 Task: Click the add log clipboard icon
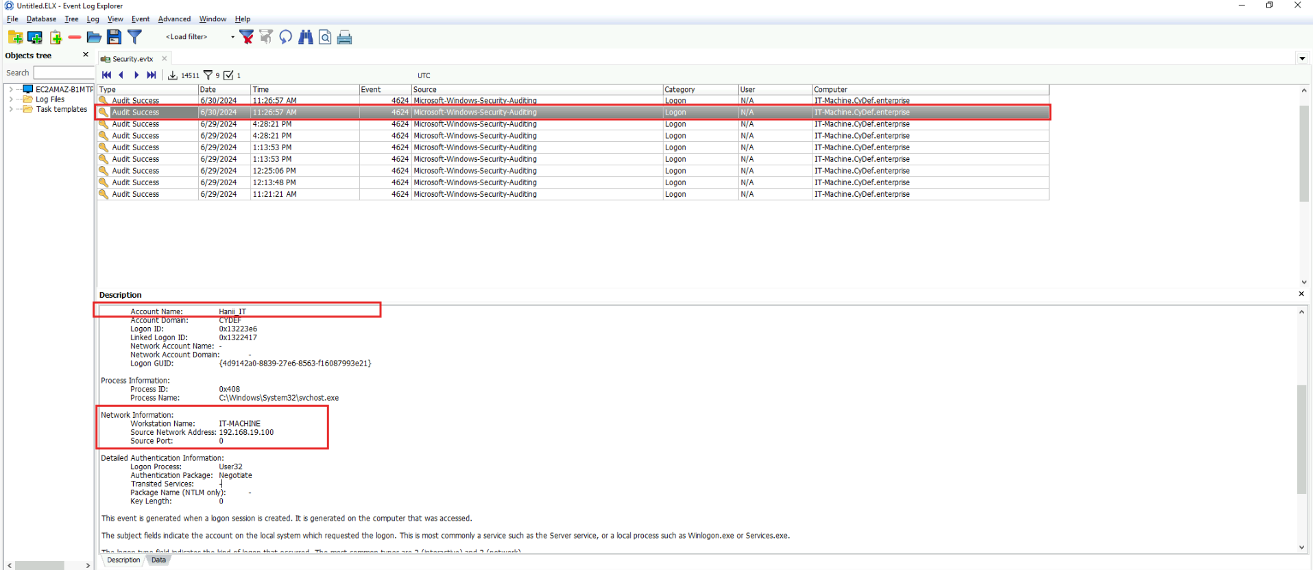click(x=56, y=37)
